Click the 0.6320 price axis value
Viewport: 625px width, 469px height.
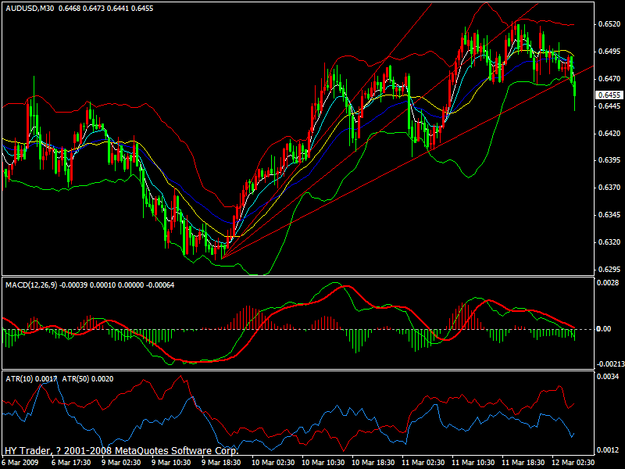(x=609, y=242)
